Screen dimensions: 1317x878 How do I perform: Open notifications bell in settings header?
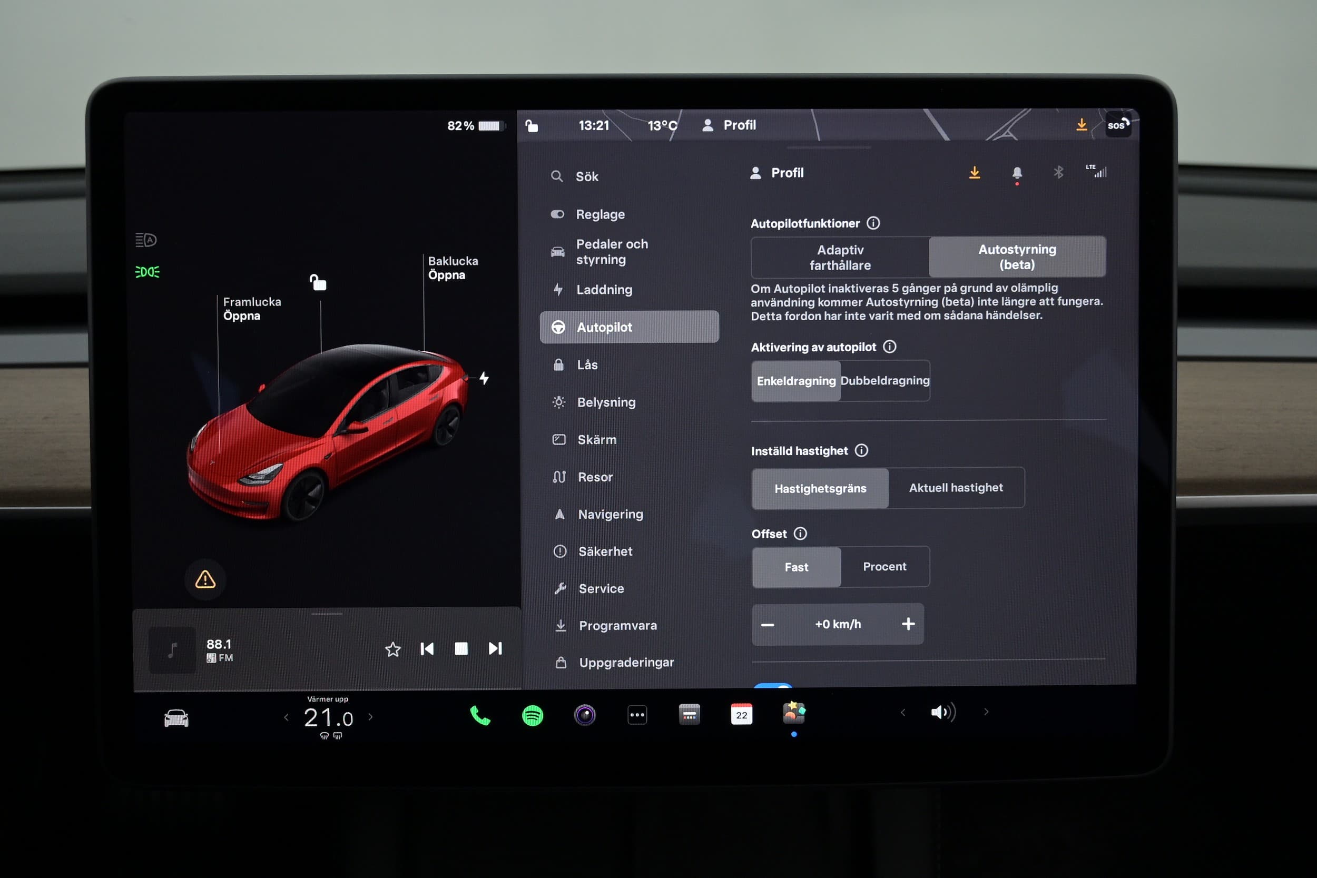click(x=1017, y=173)
